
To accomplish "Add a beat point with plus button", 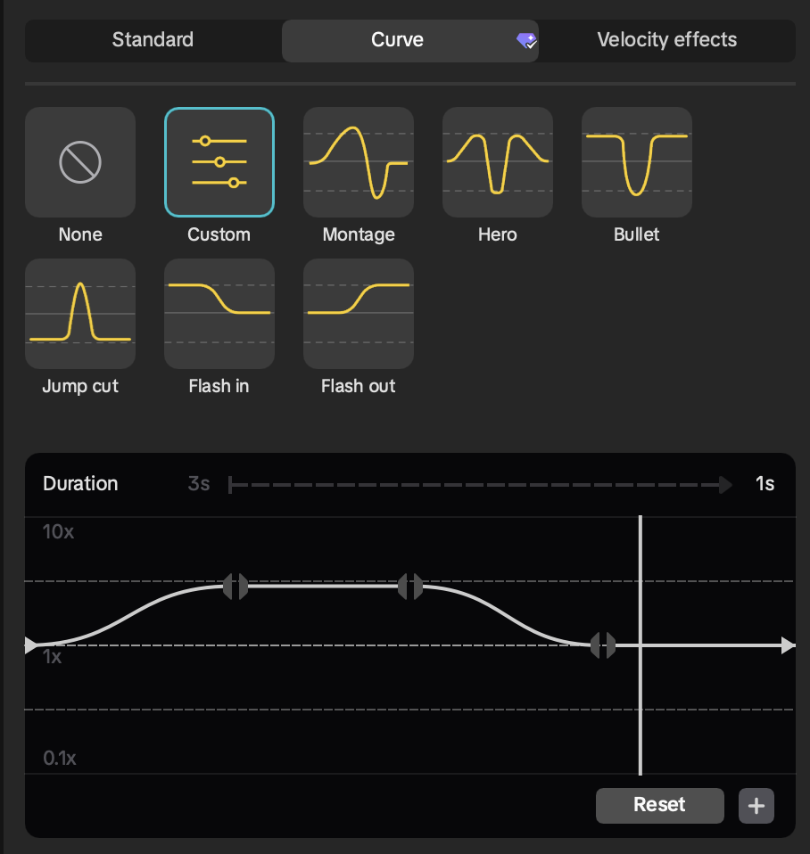I will (x=756, y=806).
